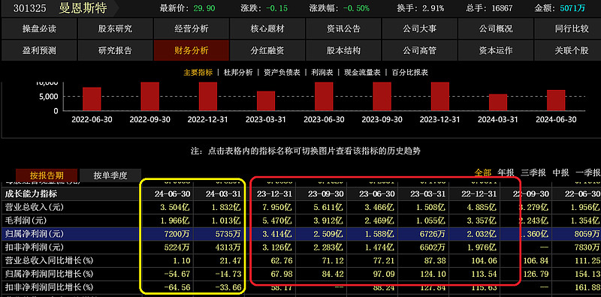Screen dimensions: 601x297
Task: View the 百分比报表 link
Action: tap(409, 72)
